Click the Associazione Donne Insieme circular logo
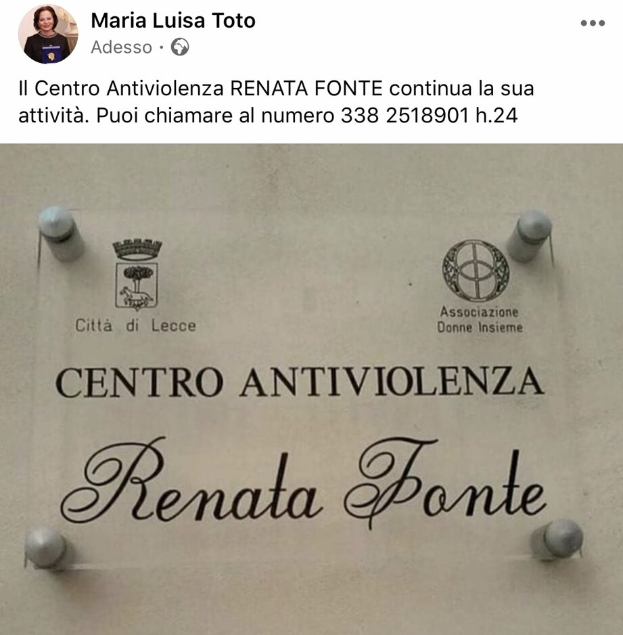The image size is (623, 635). 476,271
